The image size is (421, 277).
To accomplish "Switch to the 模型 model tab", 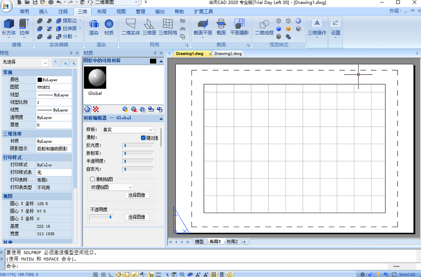I will 199,242.
